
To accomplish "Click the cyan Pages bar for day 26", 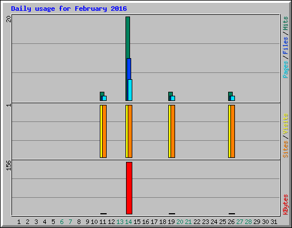I will point(233,98).
